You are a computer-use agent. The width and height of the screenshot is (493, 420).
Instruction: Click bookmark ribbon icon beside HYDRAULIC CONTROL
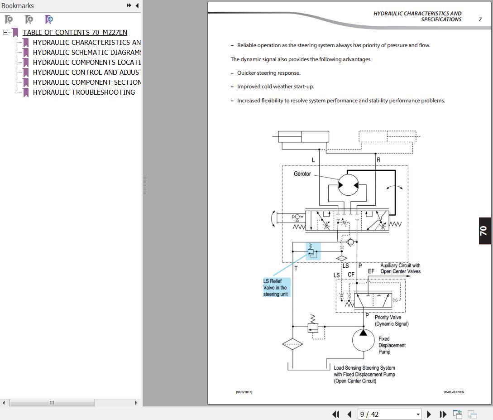(x=26, y=72)
